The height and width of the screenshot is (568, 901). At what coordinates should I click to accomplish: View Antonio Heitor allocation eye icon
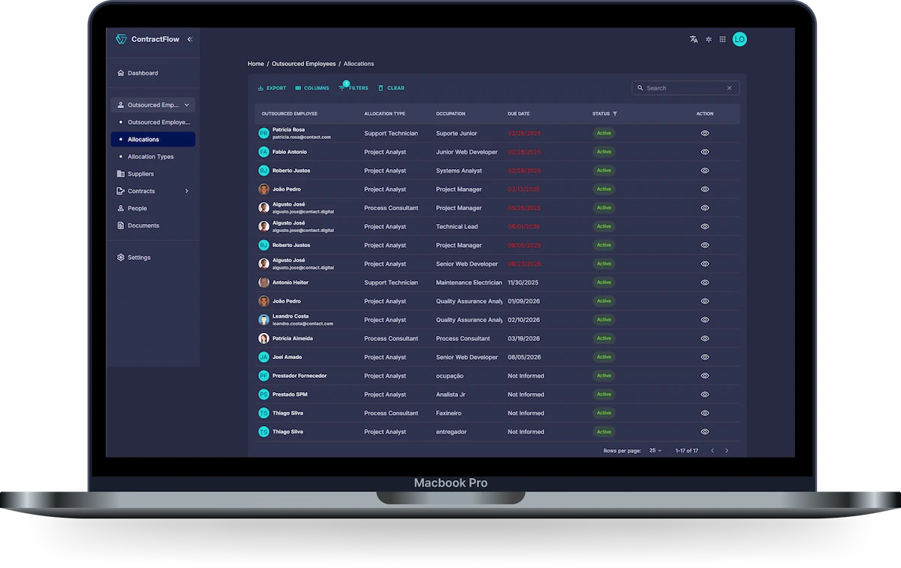click(704, 282)
